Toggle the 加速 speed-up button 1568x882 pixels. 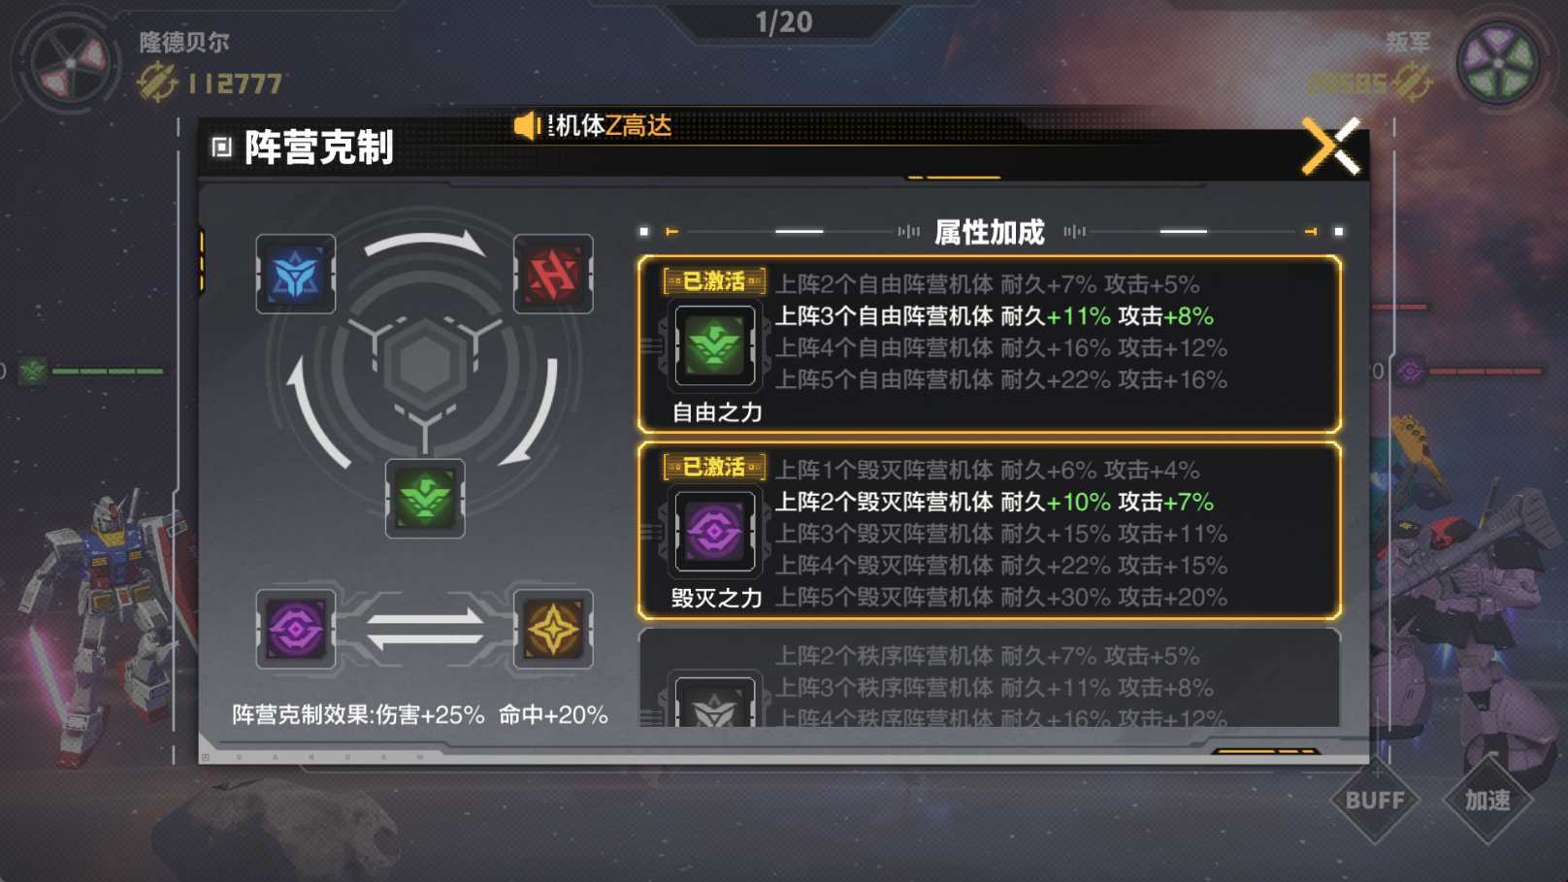(x=1487, y=800)
